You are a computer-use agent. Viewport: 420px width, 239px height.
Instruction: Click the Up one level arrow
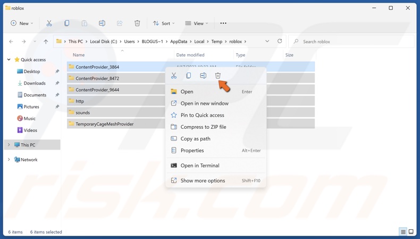pos(46,42)
